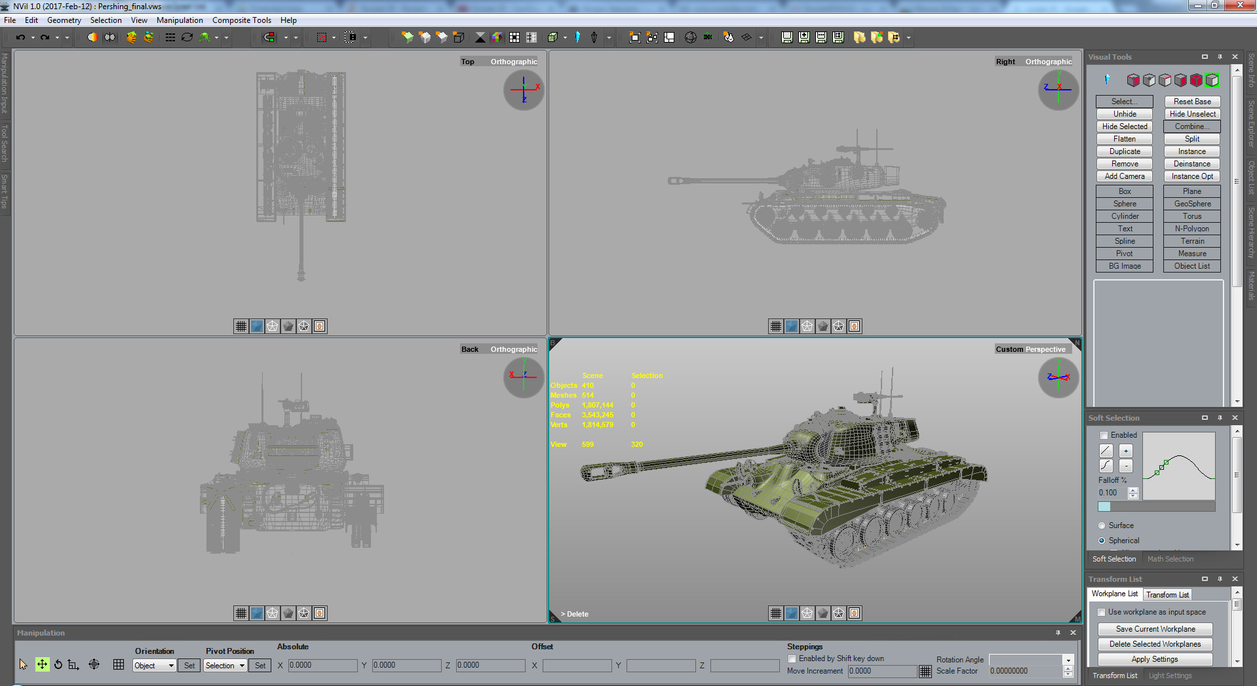
Task: Click the Save file icon in the toolbar
Action: (786, 37)
